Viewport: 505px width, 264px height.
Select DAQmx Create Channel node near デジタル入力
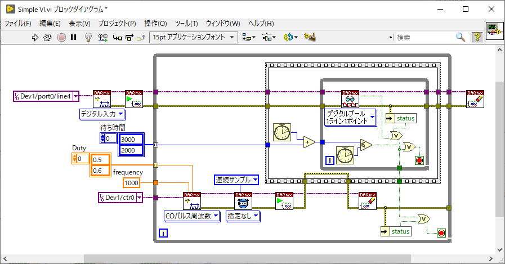pyautogui.click(x=102, y=99)
